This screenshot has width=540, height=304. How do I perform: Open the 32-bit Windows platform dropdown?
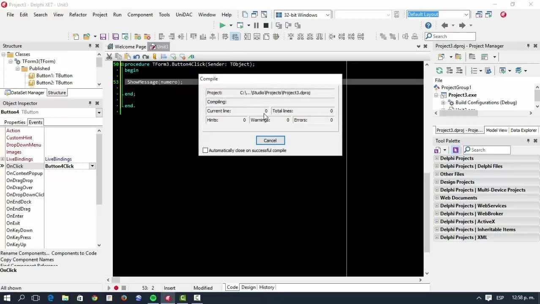pos(327,15)
